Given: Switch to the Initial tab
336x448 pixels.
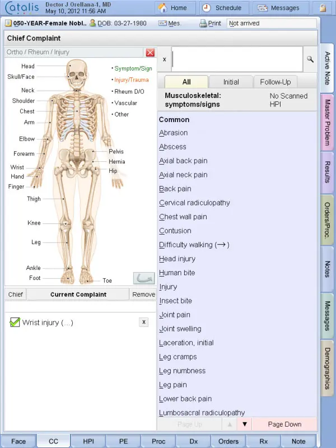Looking at the screenshot, I should [231, 82].
